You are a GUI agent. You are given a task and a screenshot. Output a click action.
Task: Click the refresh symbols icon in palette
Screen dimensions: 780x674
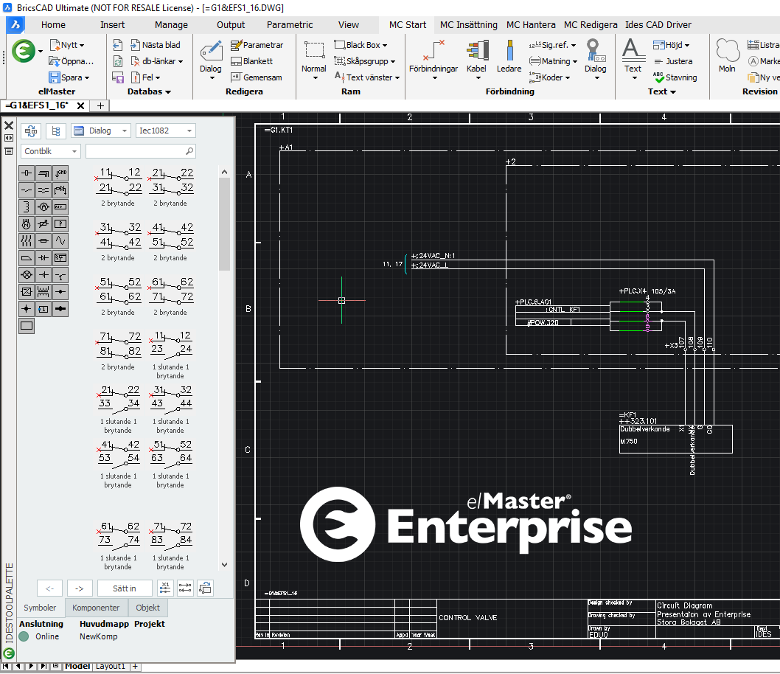click(x=31, y=131)
